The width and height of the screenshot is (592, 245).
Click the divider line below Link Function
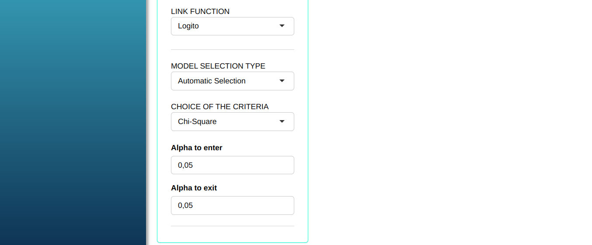tap(232, 50)
